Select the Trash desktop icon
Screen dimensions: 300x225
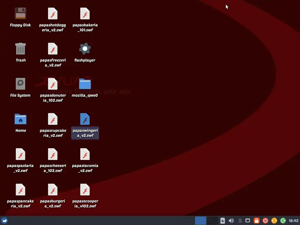[x=21, y=49]
